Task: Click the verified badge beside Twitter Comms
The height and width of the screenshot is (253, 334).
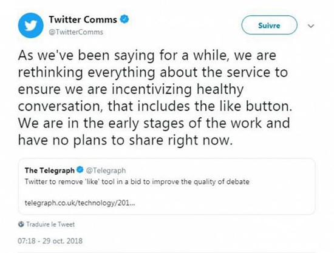Action: 124,19
